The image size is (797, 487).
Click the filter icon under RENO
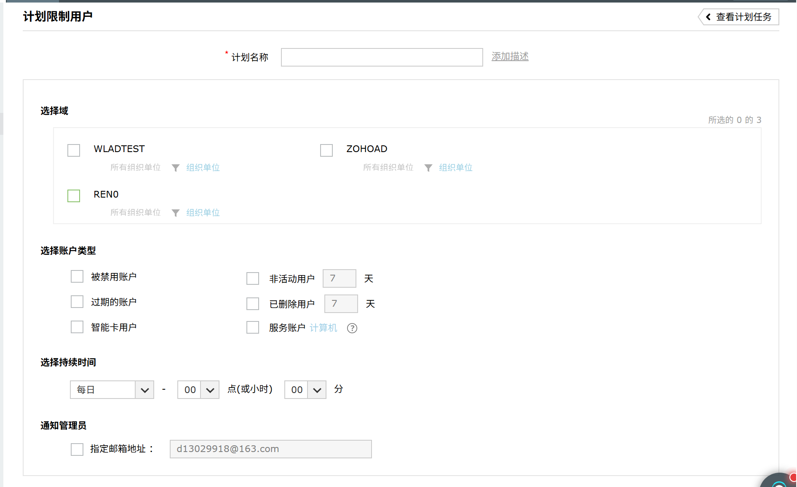click(x=176, y=213)
